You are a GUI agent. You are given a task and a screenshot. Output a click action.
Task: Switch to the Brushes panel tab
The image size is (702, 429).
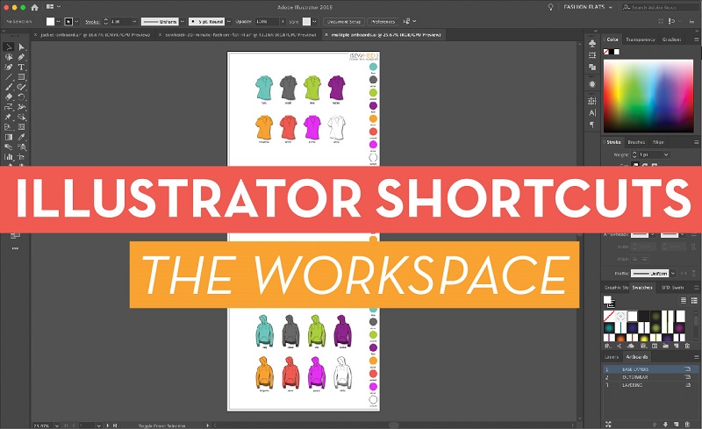tap(636, 142)
